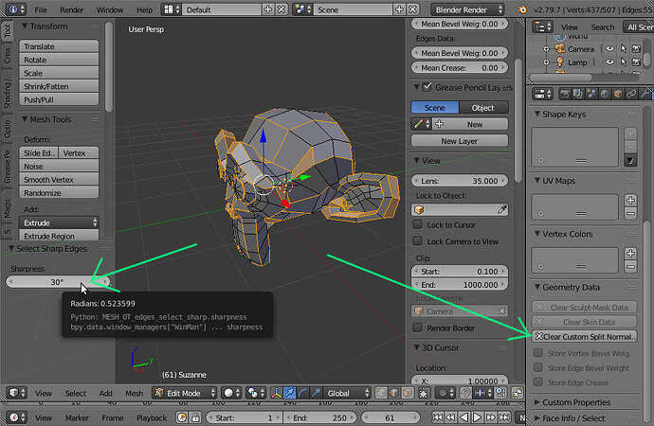
Task: Toggle the timeline keyframe lock icon
Action: (195, 417)
